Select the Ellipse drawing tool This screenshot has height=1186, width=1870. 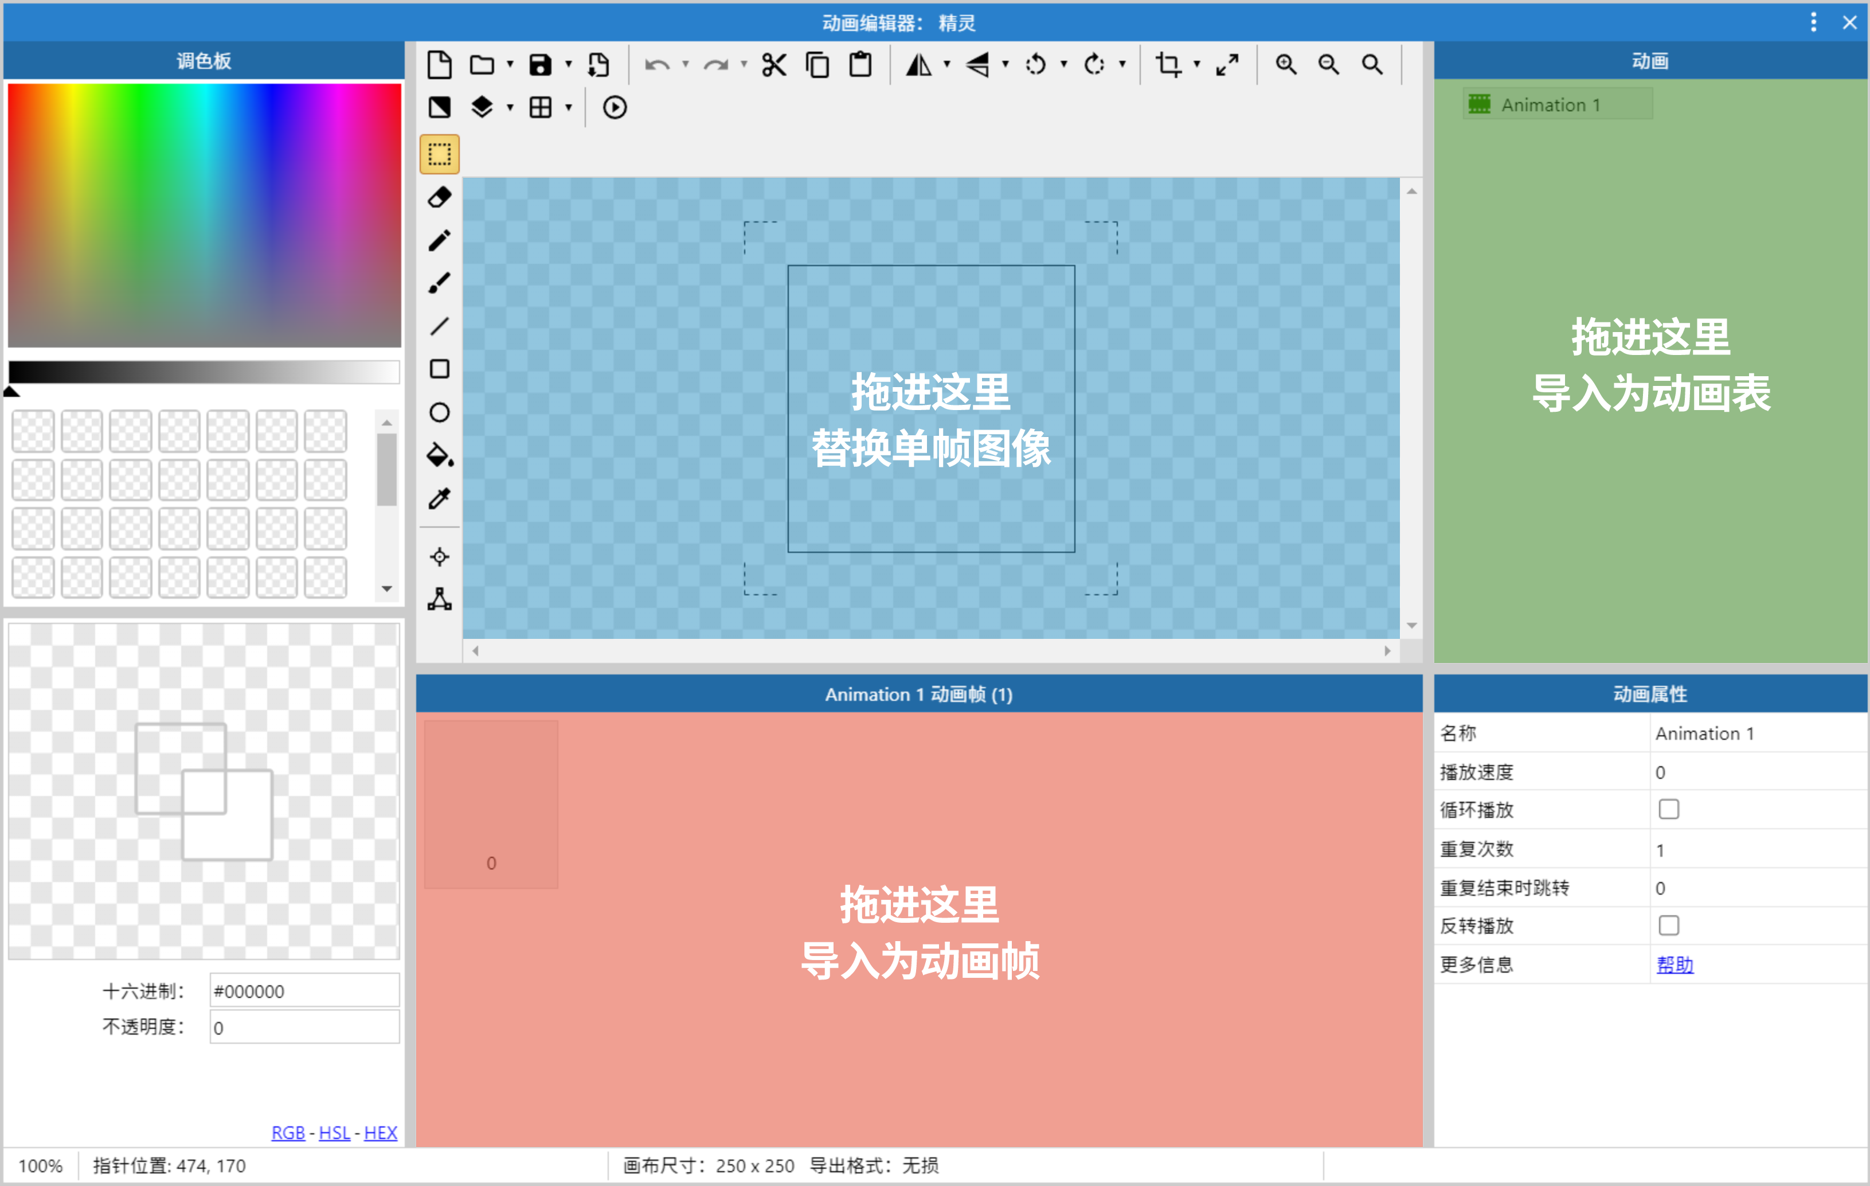440,412
